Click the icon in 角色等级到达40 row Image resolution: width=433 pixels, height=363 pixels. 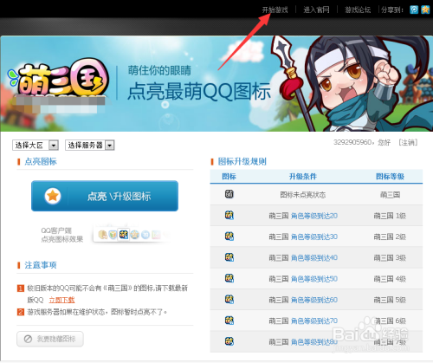[229, 257]
